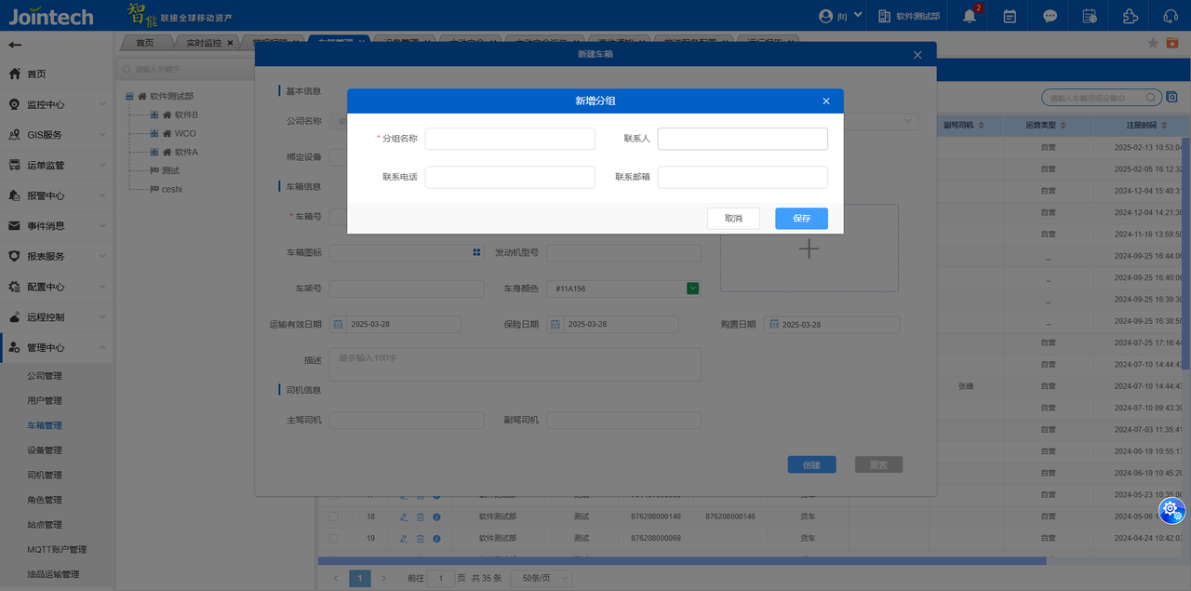Click the notification bell icon

[970, 16]
